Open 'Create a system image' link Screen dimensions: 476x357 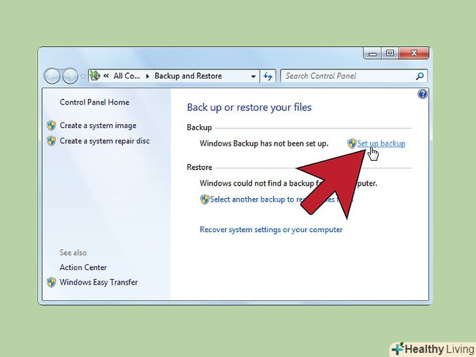click(x=98, y=126)
